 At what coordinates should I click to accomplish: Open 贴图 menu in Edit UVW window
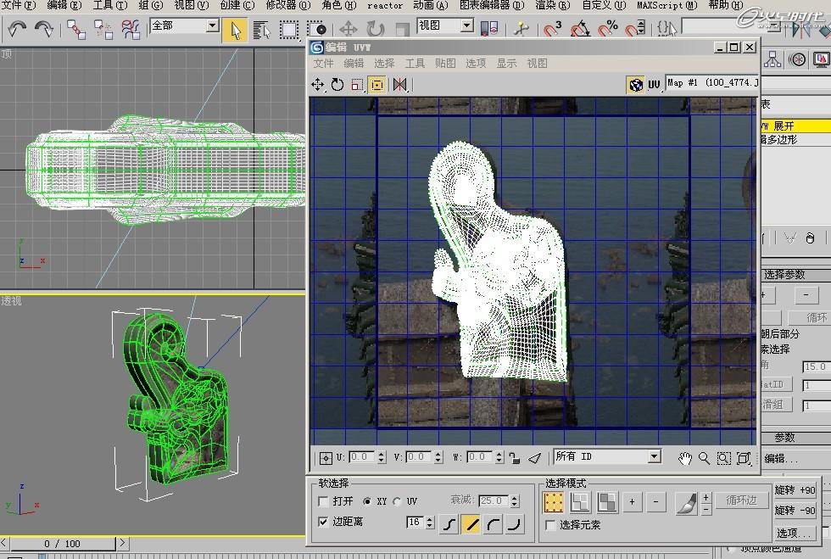[445, 64]
